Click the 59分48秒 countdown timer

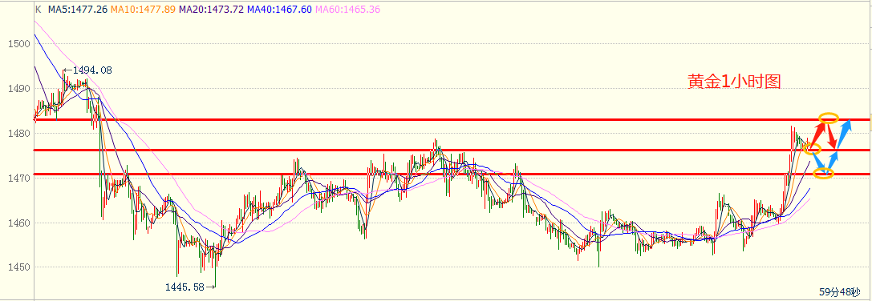839,291
